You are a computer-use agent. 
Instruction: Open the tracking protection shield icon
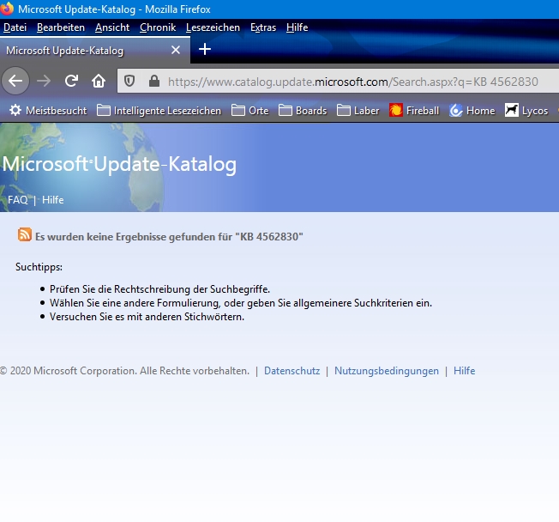tap(129, 82)
